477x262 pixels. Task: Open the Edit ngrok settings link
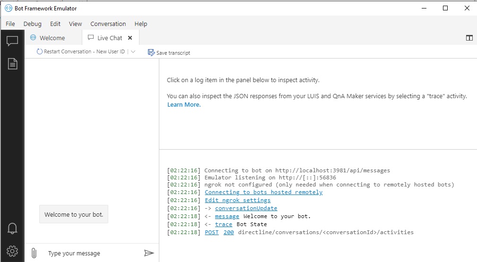click(237, 200)
